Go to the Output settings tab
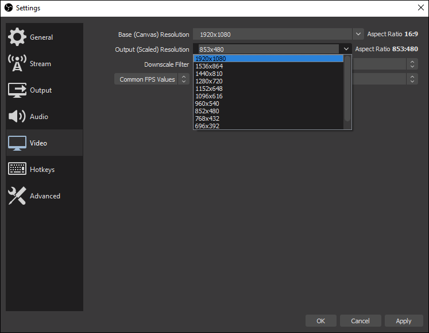 click(x=45, y=90)
